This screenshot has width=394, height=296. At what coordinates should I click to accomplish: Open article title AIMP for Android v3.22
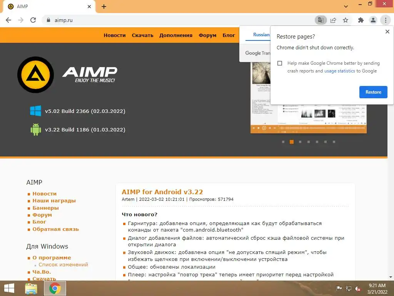(162, 192)
